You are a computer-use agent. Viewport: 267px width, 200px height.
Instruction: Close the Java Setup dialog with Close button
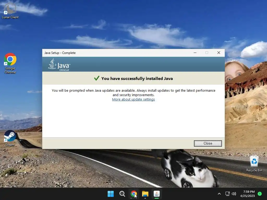tap(208, 143)
